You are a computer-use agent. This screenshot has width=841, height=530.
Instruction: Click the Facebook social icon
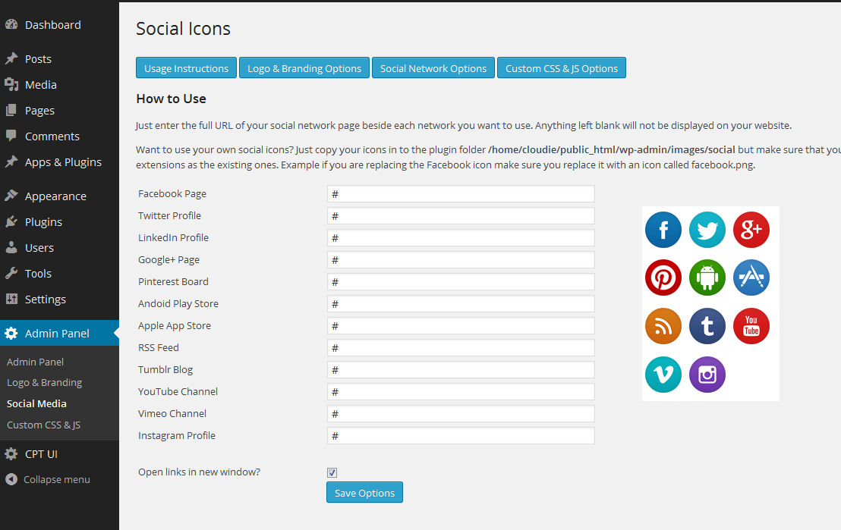pyautogui.click(x=663, y=230)
